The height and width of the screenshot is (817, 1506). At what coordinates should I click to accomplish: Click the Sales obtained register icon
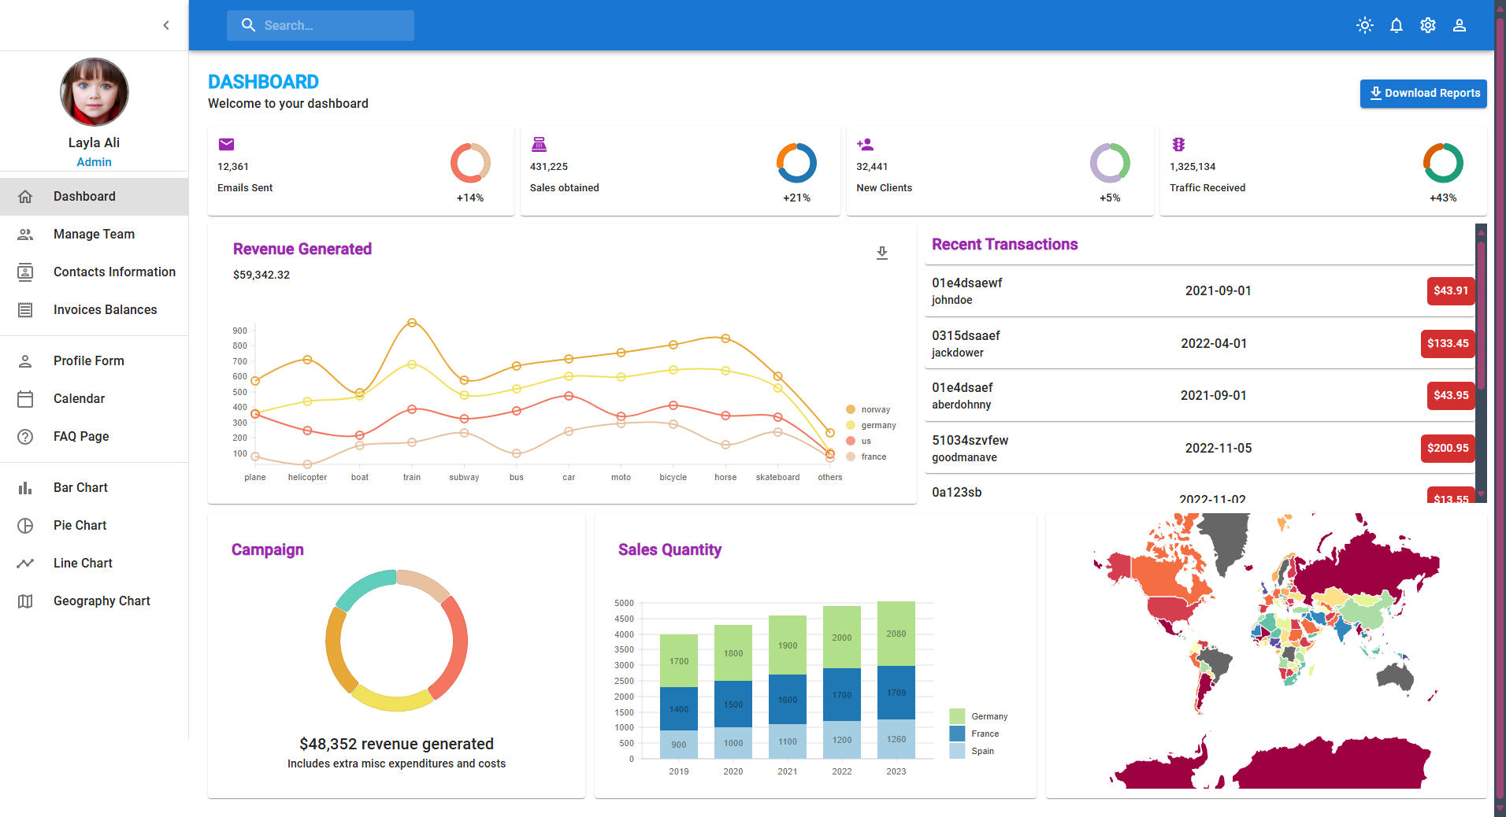539,144
